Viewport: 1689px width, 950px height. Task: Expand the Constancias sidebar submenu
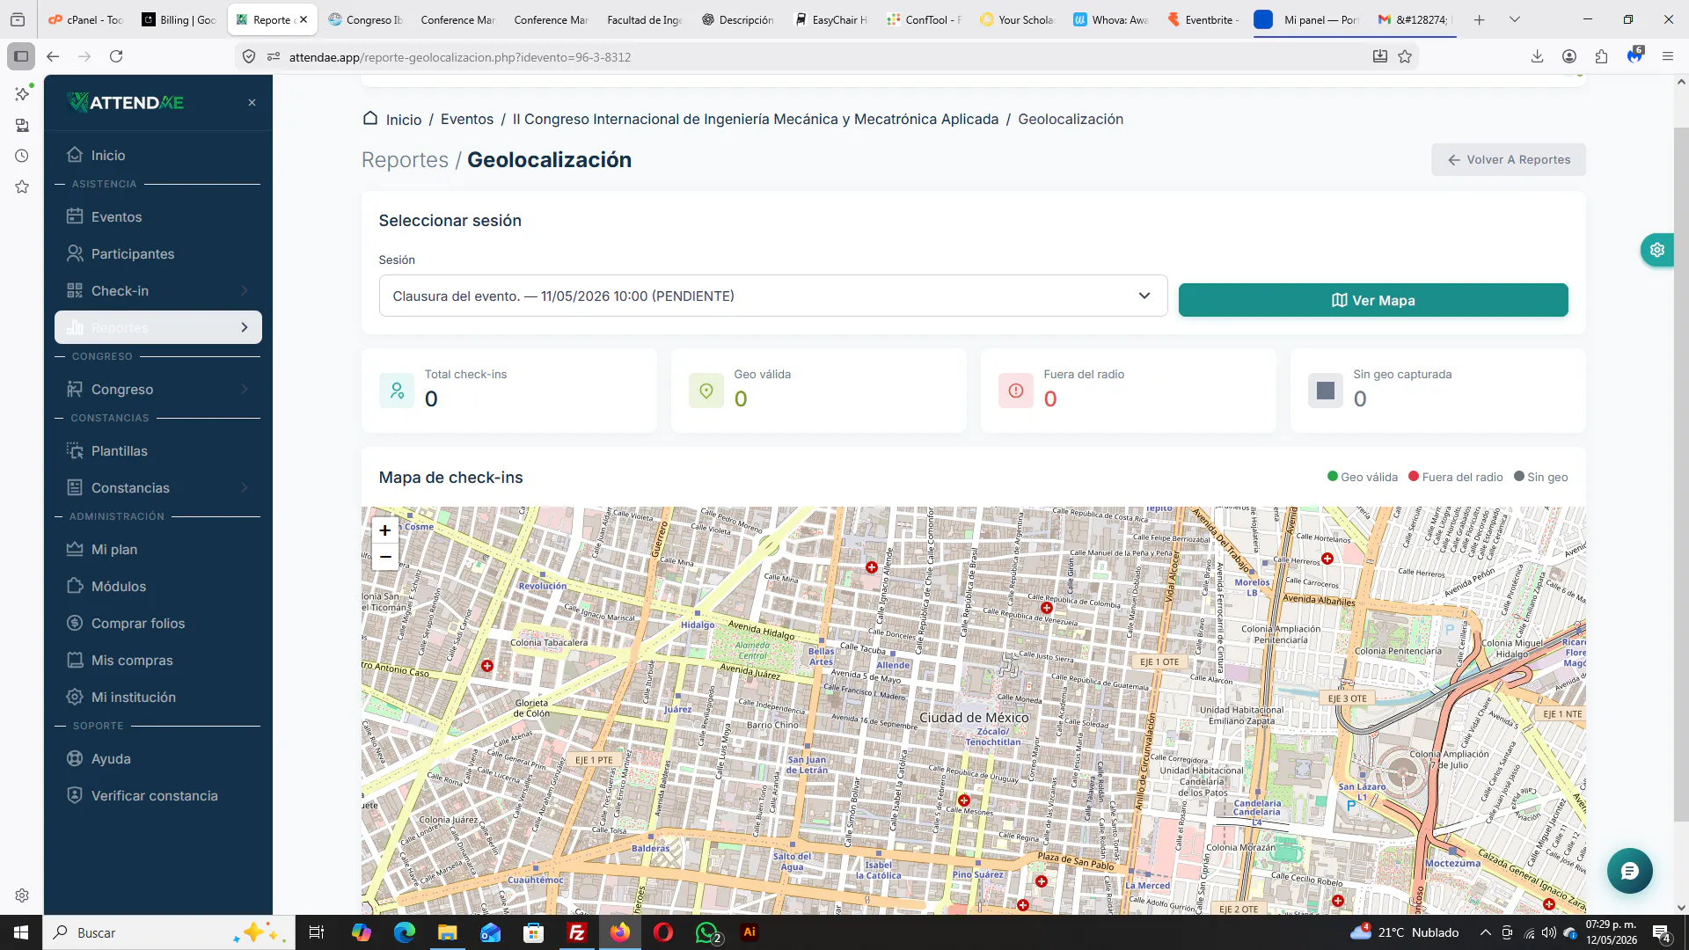158,487
